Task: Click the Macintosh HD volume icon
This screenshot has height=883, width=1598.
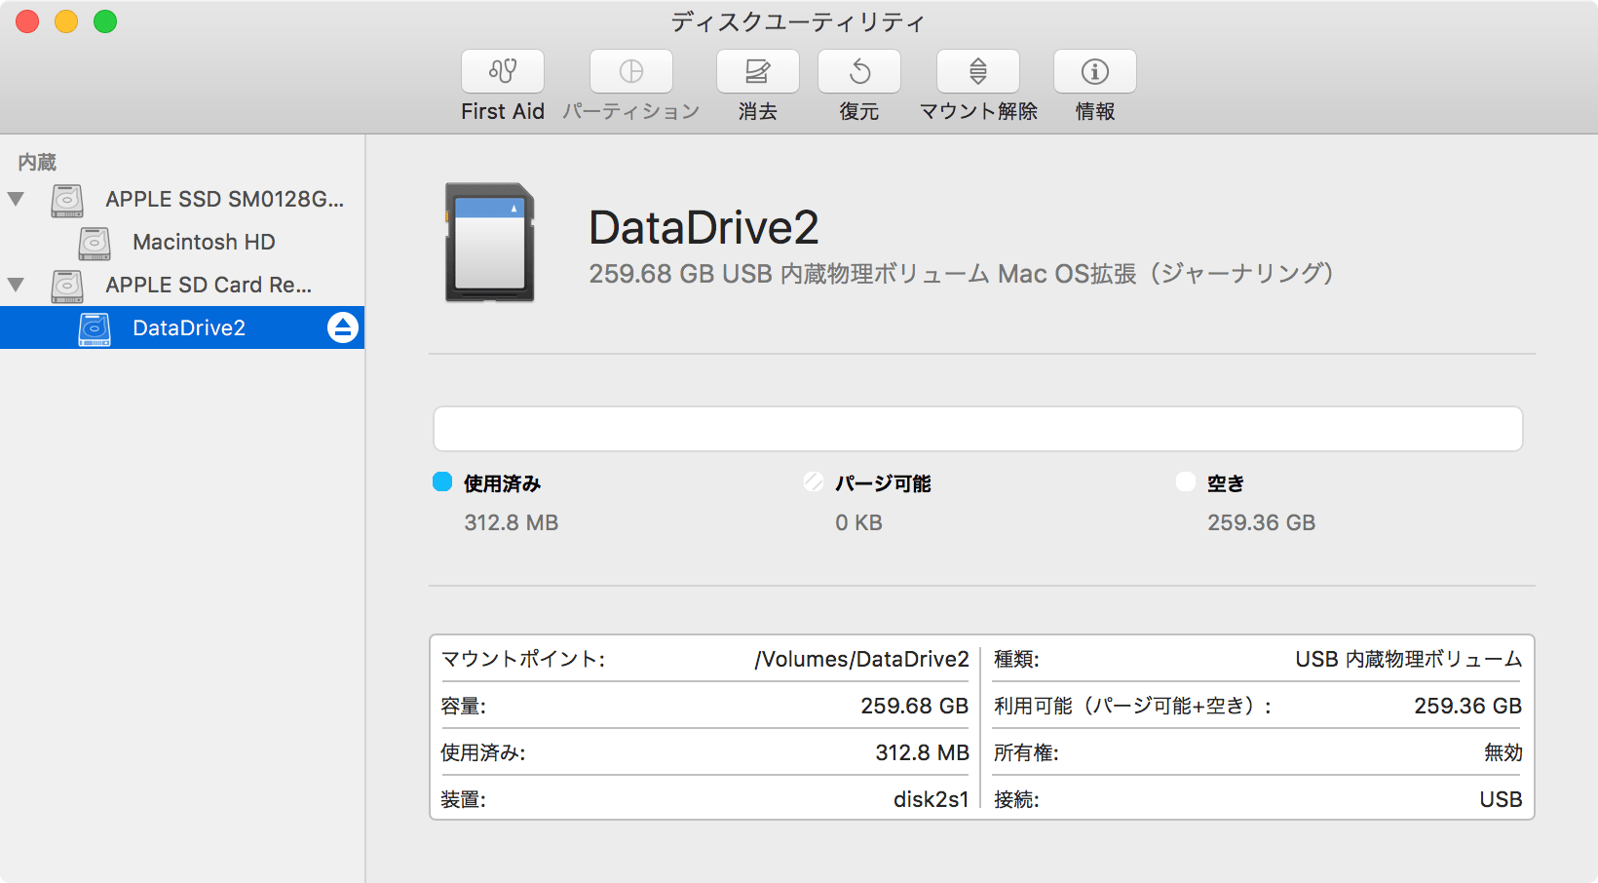Action: [95, 243]
